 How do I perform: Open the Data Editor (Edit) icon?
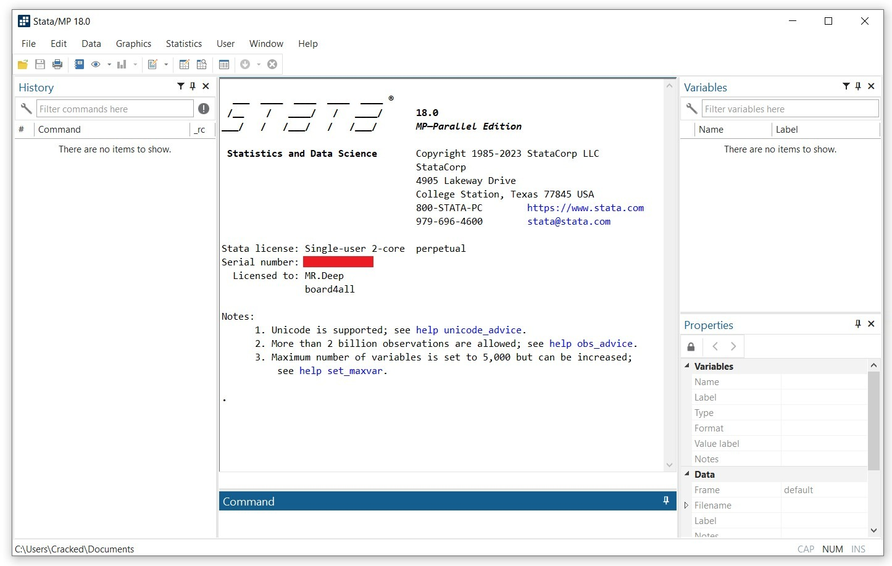(x=184, y=64)
